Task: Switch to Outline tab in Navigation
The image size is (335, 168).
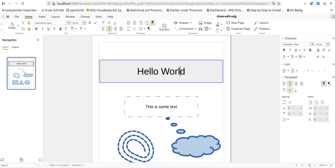Action: click(x=15, y=47)
